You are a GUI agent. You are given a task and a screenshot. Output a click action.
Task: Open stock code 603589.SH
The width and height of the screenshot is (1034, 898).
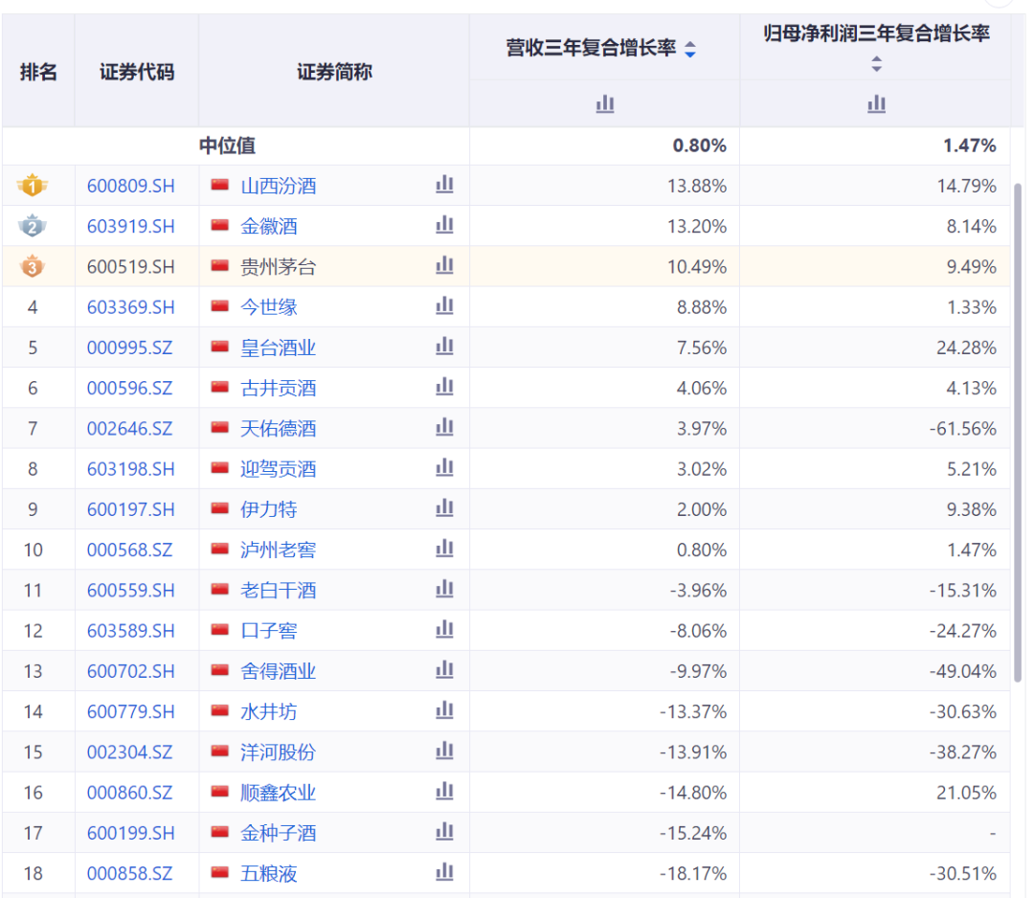[x=130, y=631]
